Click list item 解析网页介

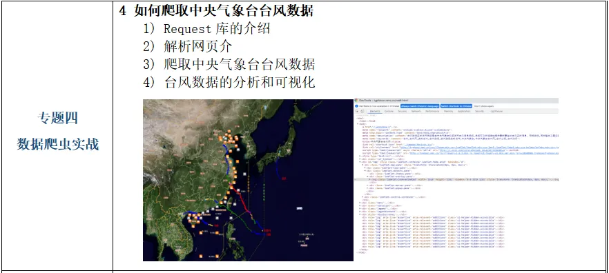pyautogui.click(x=198, y=46)
